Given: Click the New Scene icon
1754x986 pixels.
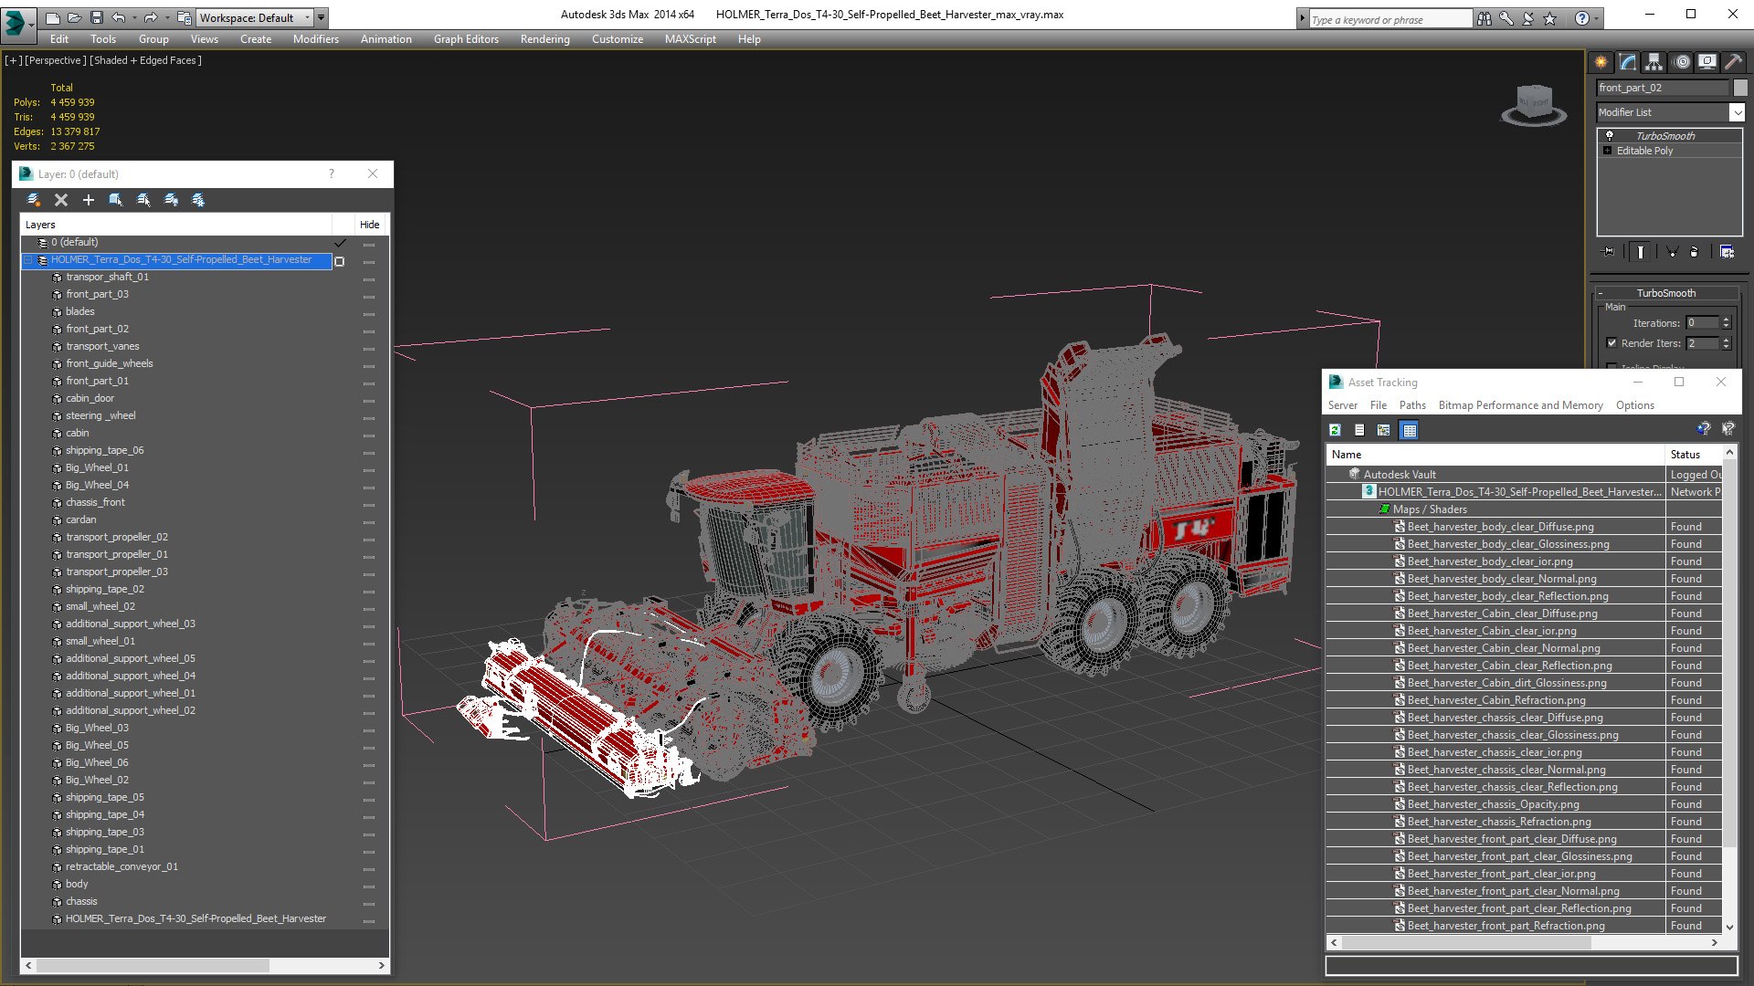Looking at the screenshot, I should [x=53, y=17].
